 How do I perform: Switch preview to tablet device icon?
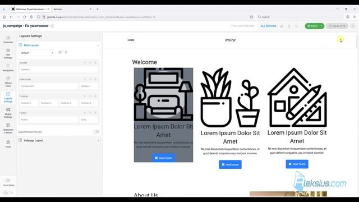coord(289,26)
